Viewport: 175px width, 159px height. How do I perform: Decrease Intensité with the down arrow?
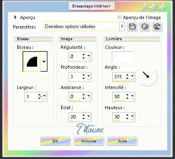128,98
